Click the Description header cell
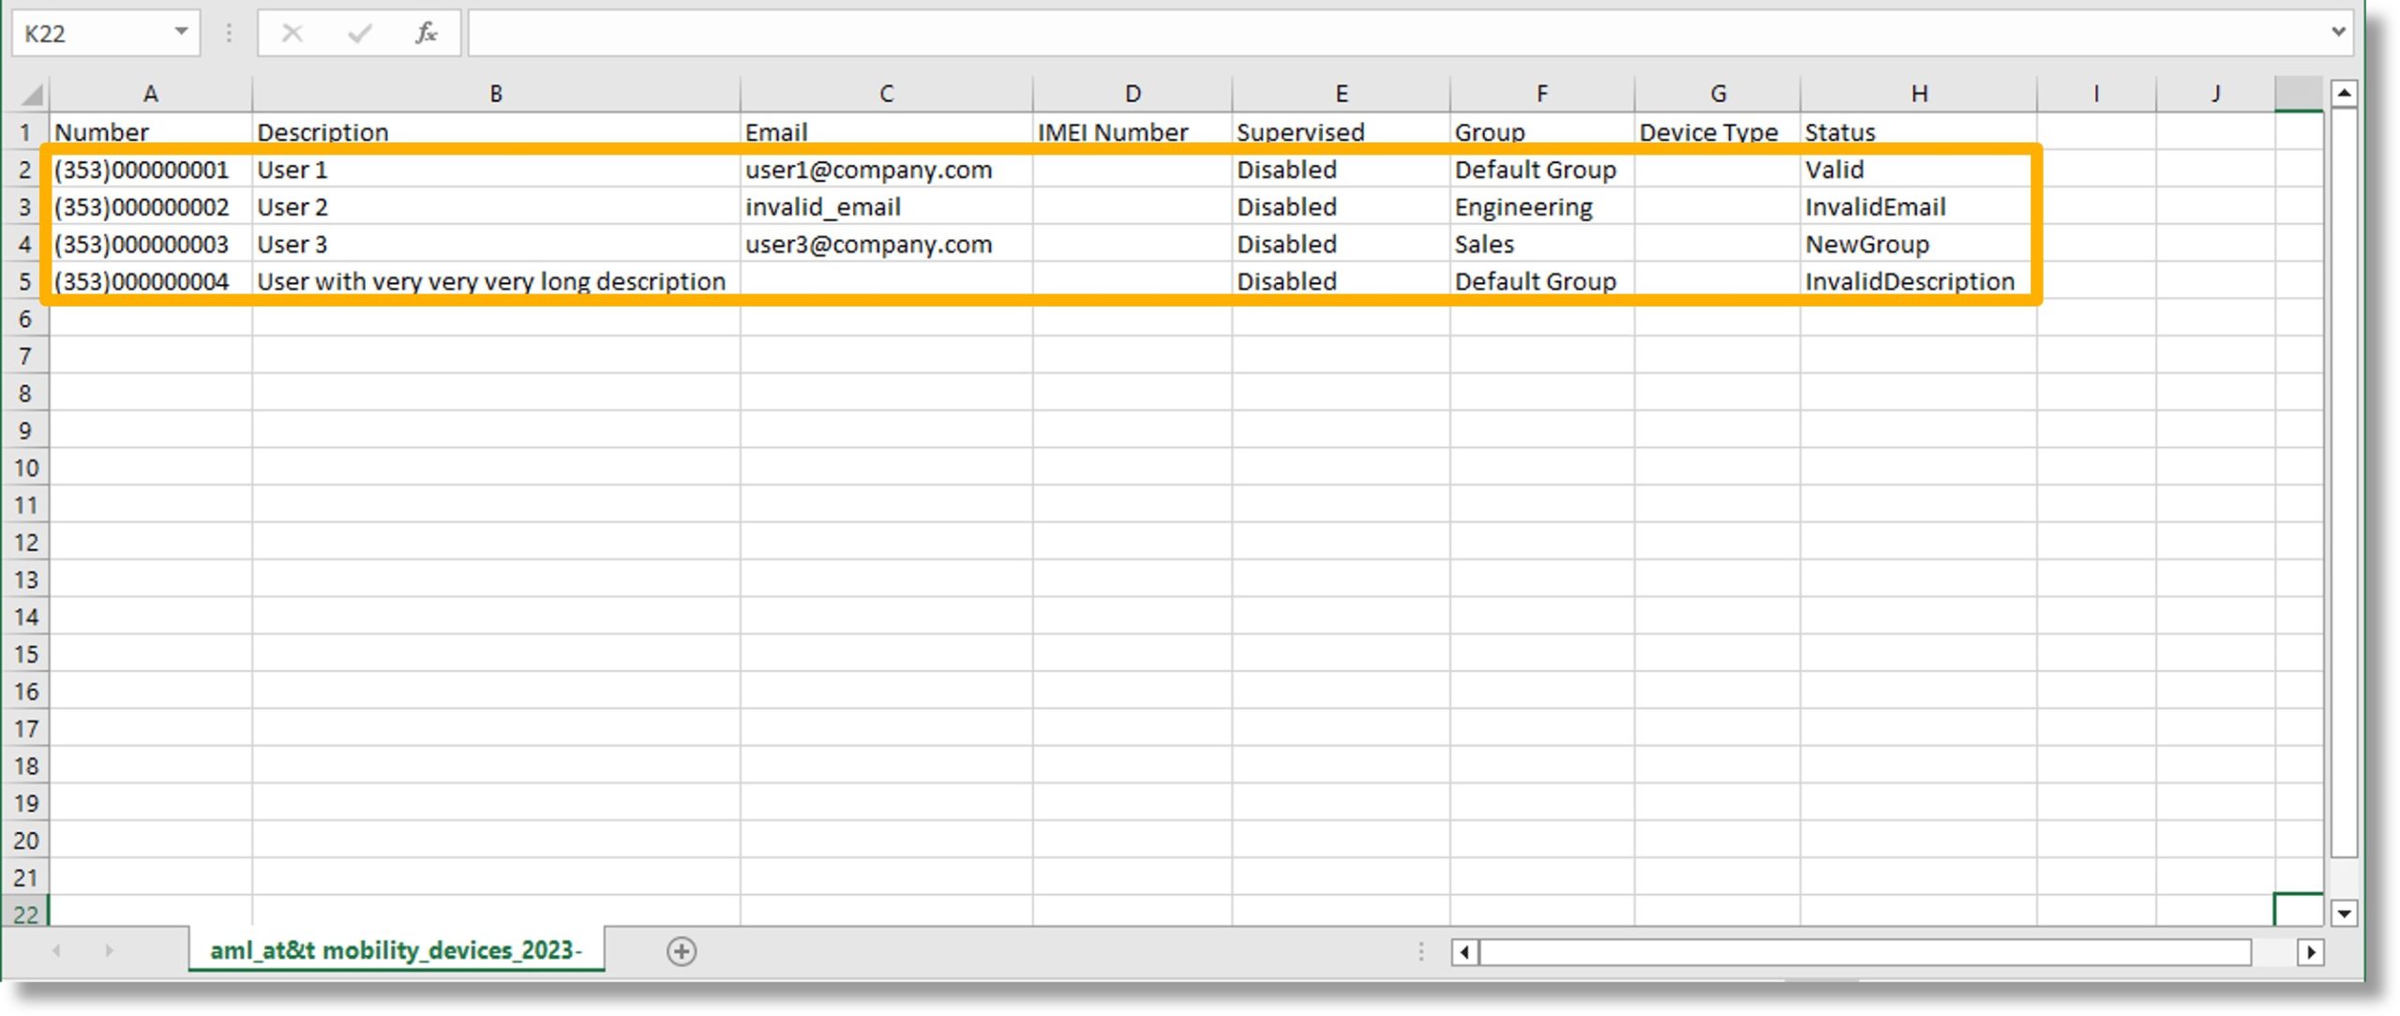The width and height of the screenshot is (2400, 1016). (496, 132)
